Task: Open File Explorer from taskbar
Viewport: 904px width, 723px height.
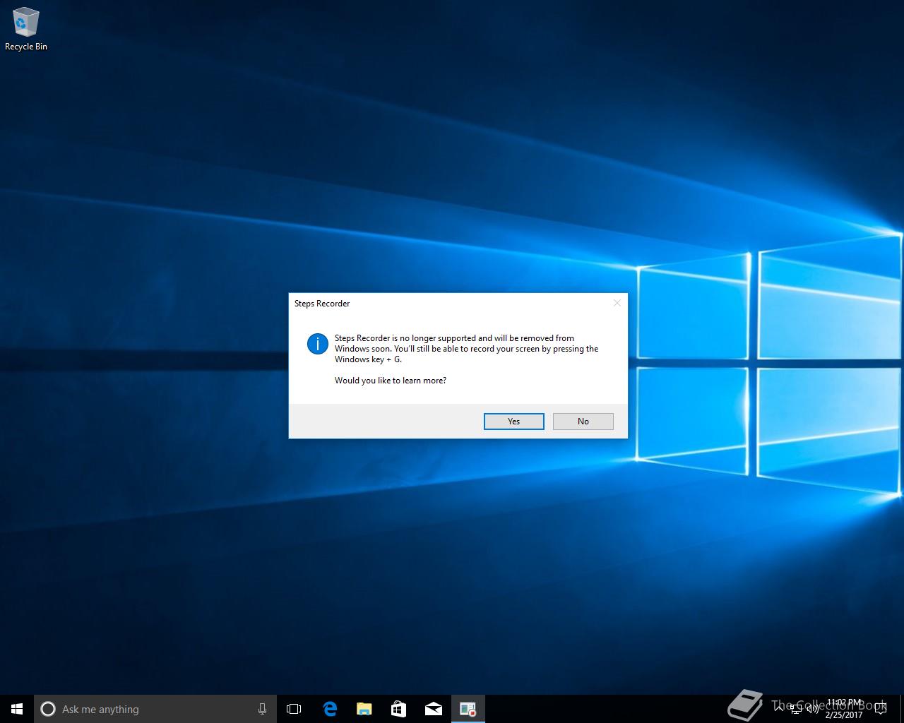Action: pos(364,709)
